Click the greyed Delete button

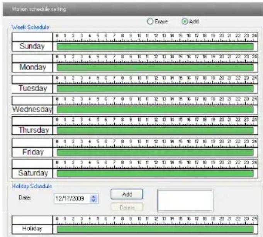127,207
